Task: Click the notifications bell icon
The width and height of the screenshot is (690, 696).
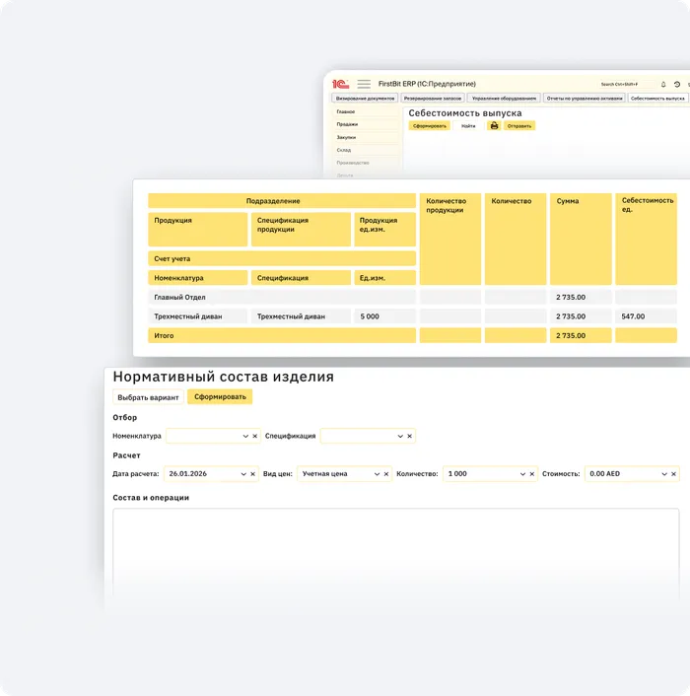Action: click(663, 84)
